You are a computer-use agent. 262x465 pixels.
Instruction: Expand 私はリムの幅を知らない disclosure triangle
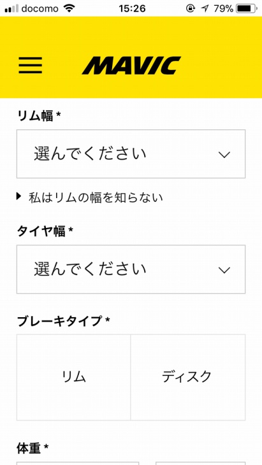[19, 196]
